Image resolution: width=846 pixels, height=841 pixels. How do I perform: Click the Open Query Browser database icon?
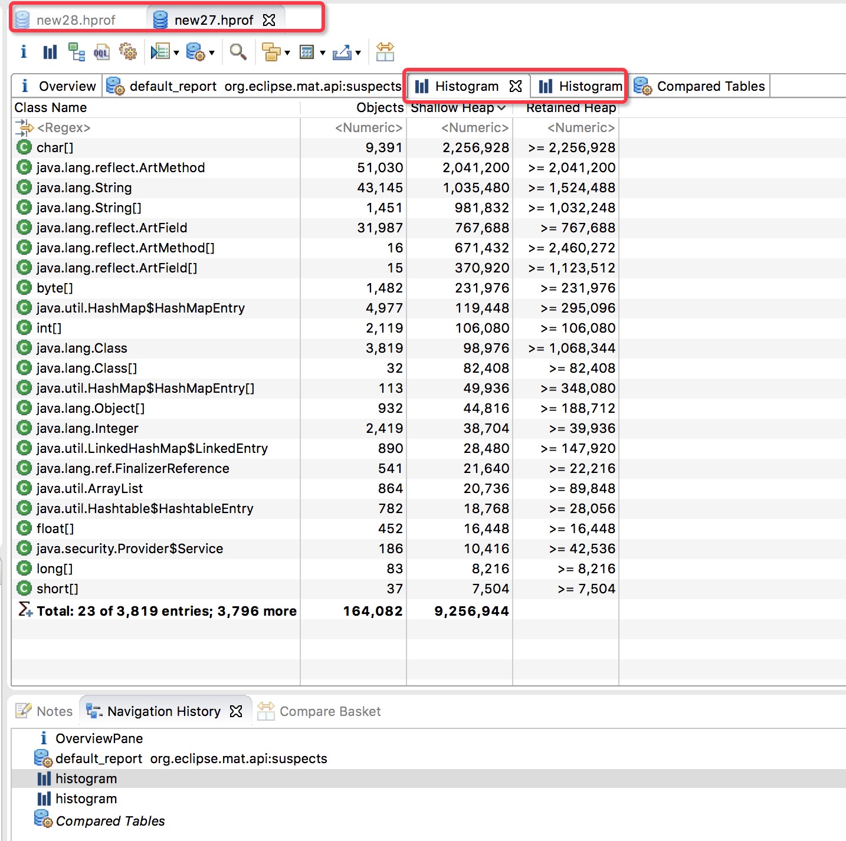coord(195,52)
